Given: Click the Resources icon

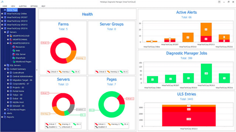Looking at the screenshot, I should tap(14, 47).
